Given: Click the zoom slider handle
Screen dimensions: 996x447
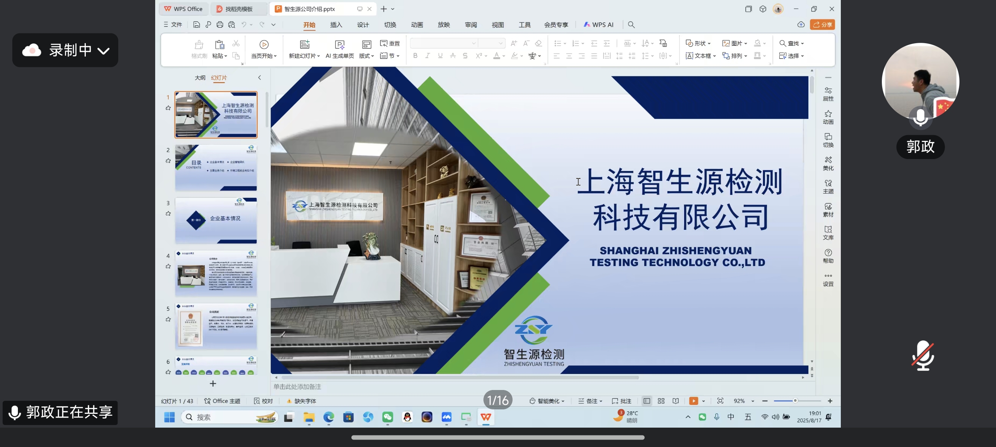Looking at the screenshot, I should click(x=795, y=401).
